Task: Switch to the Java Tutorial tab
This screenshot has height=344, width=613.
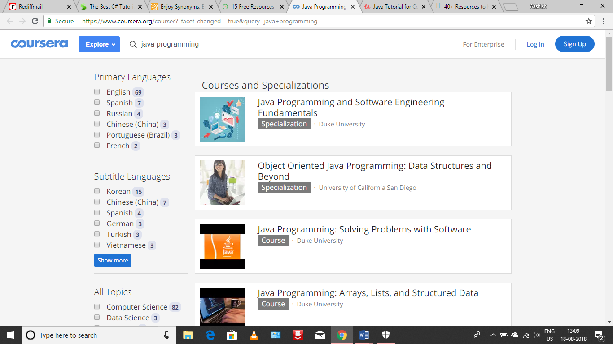Action: [x=394, y=7]
